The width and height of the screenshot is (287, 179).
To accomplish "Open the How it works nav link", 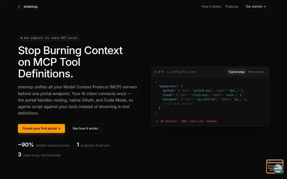I will [x=211, y=6].
